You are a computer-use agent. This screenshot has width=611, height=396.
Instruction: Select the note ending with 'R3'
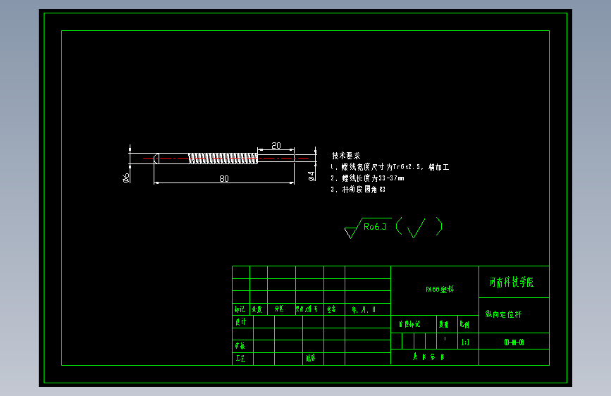(358, 190)
